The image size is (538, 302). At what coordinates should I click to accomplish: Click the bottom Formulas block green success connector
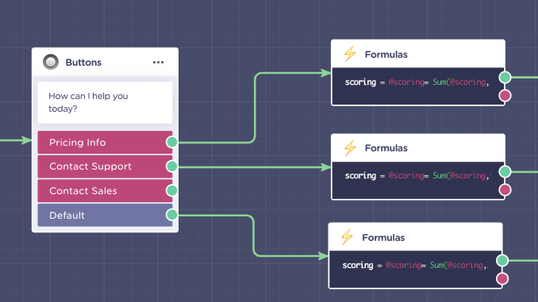coord(502,261)
